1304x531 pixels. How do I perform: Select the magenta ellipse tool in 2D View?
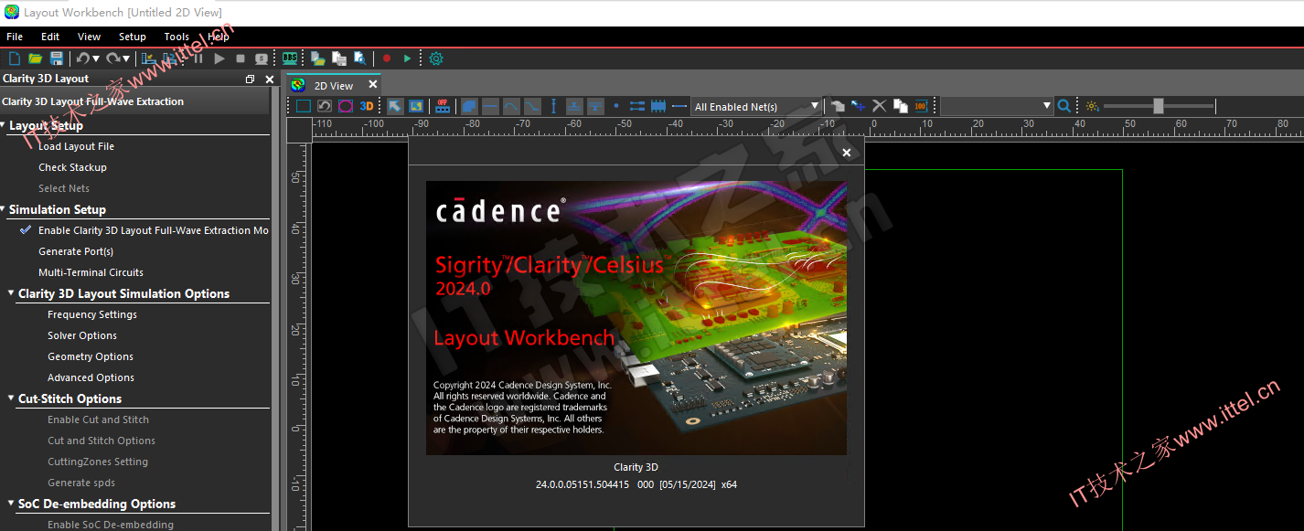click(346, 106)
